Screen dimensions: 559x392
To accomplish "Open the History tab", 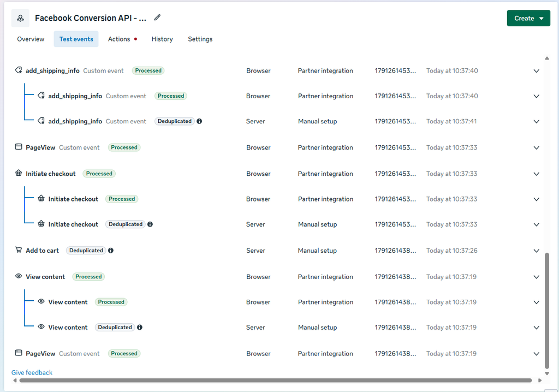I will [162, 39].
